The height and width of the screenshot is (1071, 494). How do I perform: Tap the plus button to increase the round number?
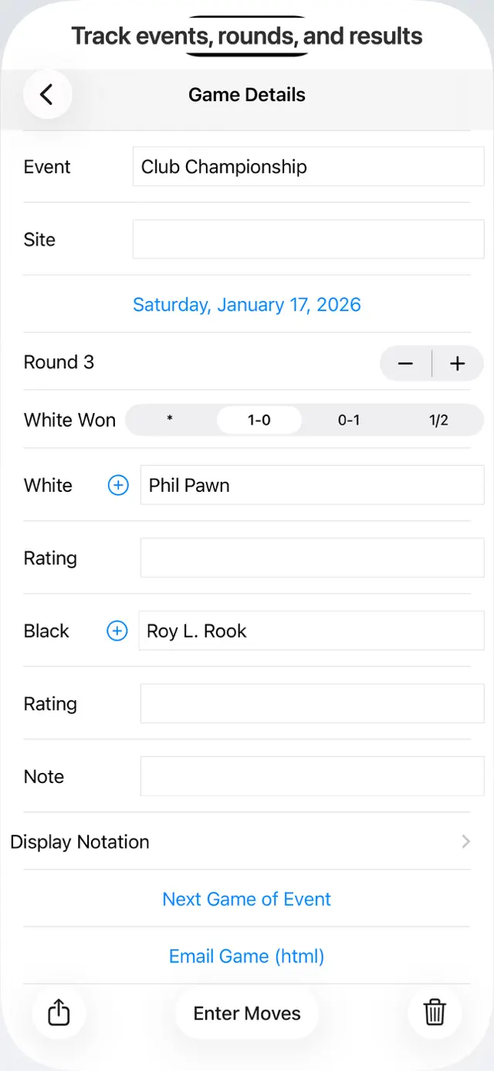(458, 363)
